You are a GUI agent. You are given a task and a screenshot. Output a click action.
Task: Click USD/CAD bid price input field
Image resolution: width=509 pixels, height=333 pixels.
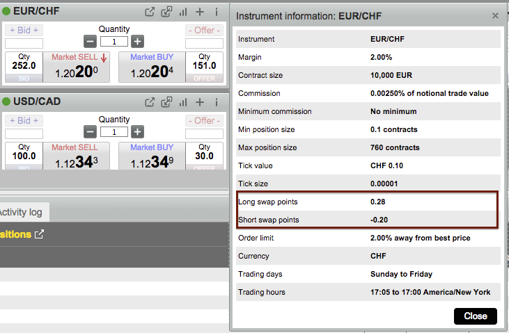pyautogui.click(x=24, y=133)
